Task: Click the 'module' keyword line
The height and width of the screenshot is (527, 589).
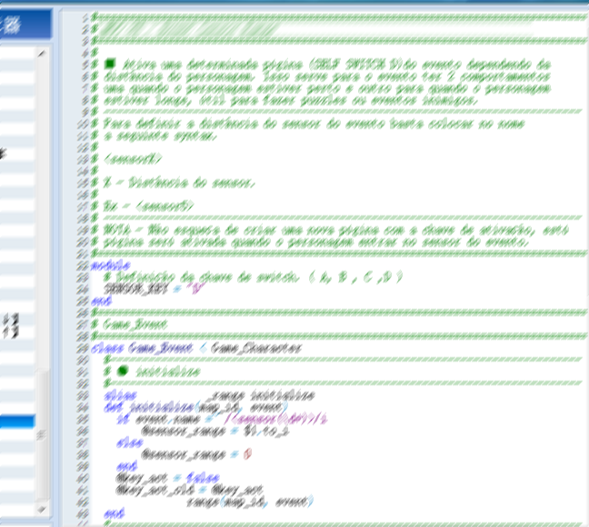Action: [x=111, y=266]
